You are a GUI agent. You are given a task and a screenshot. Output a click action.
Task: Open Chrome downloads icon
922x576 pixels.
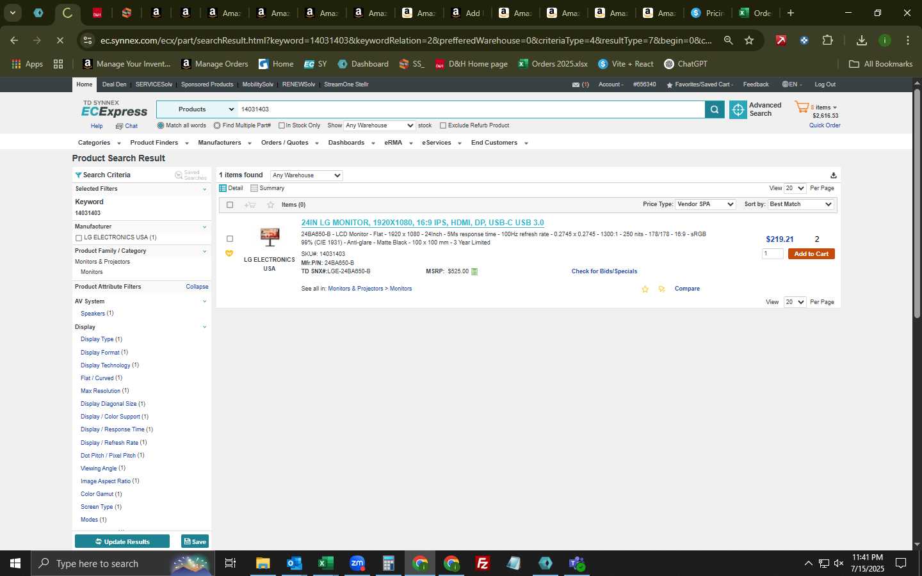coord(862,40)
